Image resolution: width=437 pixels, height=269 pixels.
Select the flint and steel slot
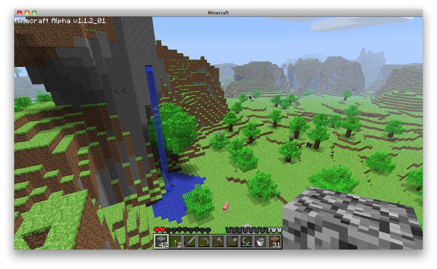pos(246,241)
